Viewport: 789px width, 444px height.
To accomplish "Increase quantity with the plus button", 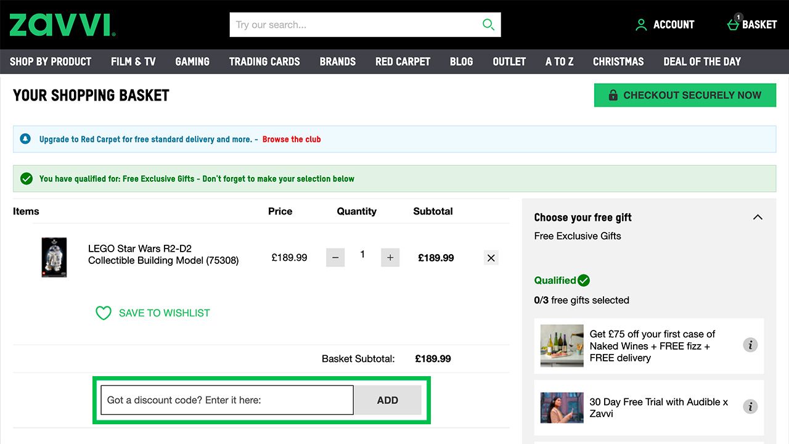I will point(390,258).
